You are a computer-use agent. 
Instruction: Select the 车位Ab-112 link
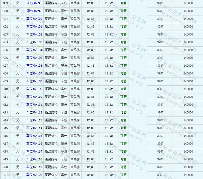(34, 112)
